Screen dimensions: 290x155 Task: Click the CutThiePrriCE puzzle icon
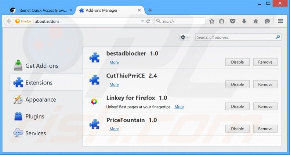coord(94,80)
